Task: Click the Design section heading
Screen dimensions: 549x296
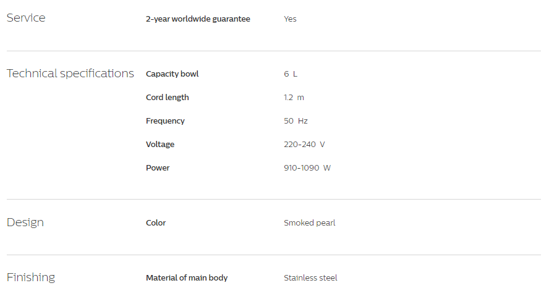Action: 25,222
